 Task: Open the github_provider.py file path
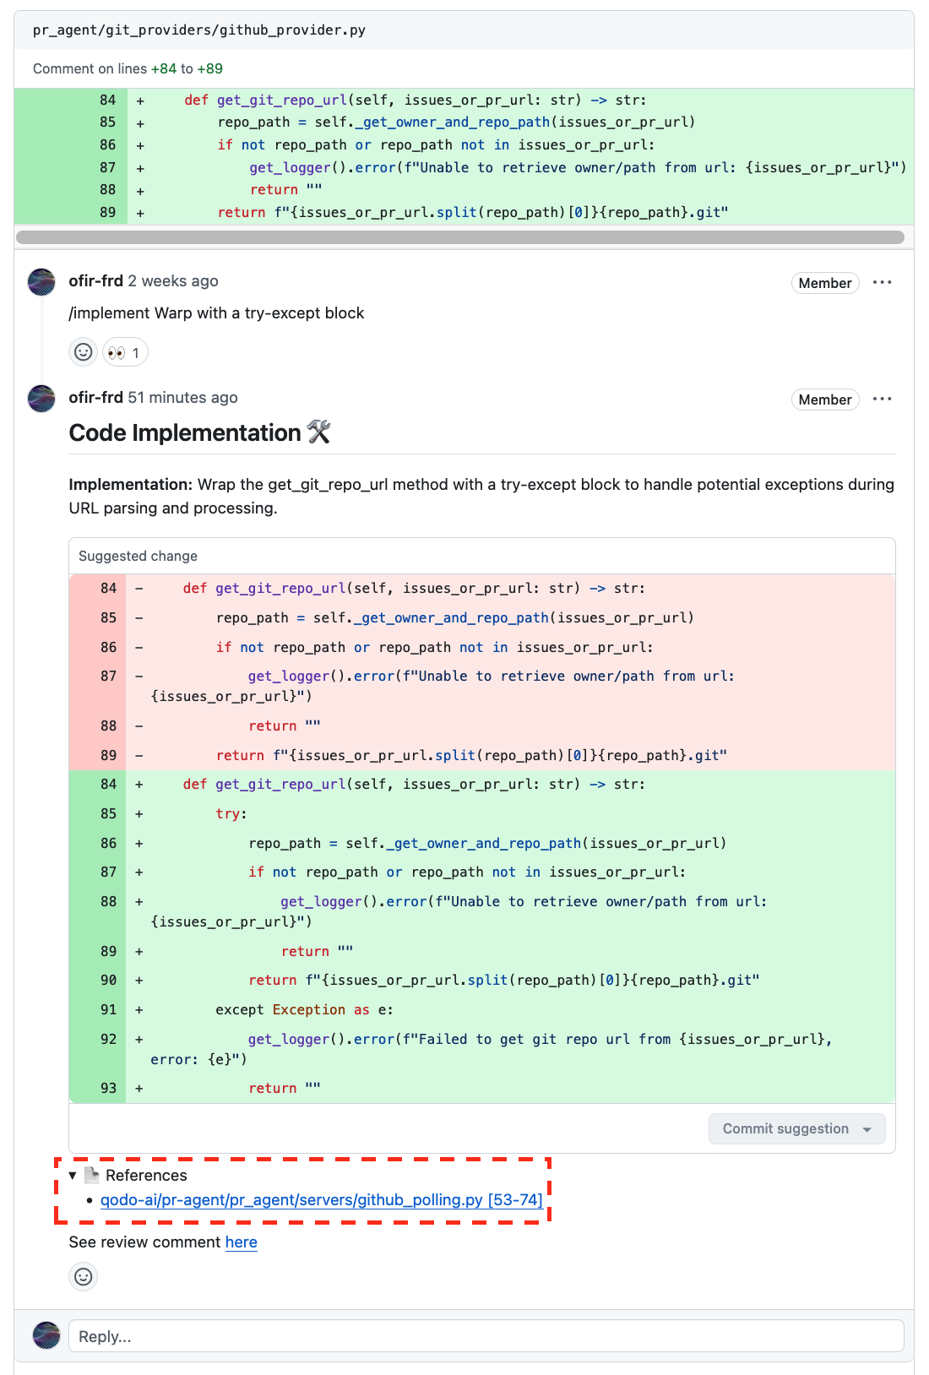199,30
